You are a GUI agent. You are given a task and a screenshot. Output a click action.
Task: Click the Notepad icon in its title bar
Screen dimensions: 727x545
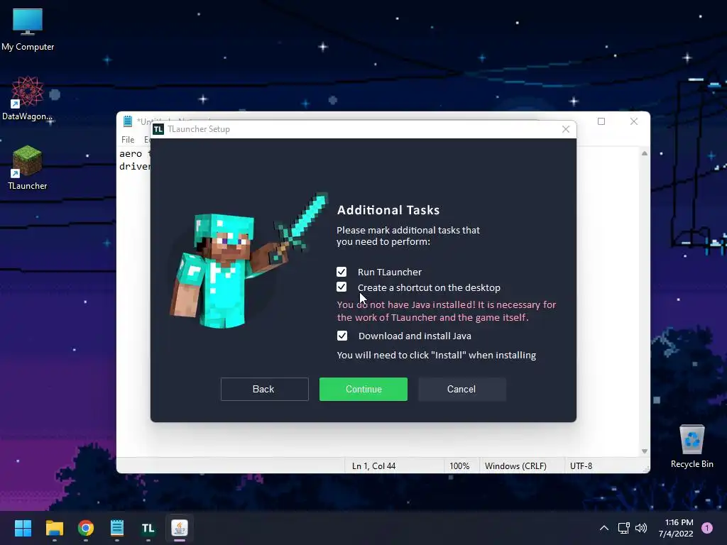click(128, 121)
